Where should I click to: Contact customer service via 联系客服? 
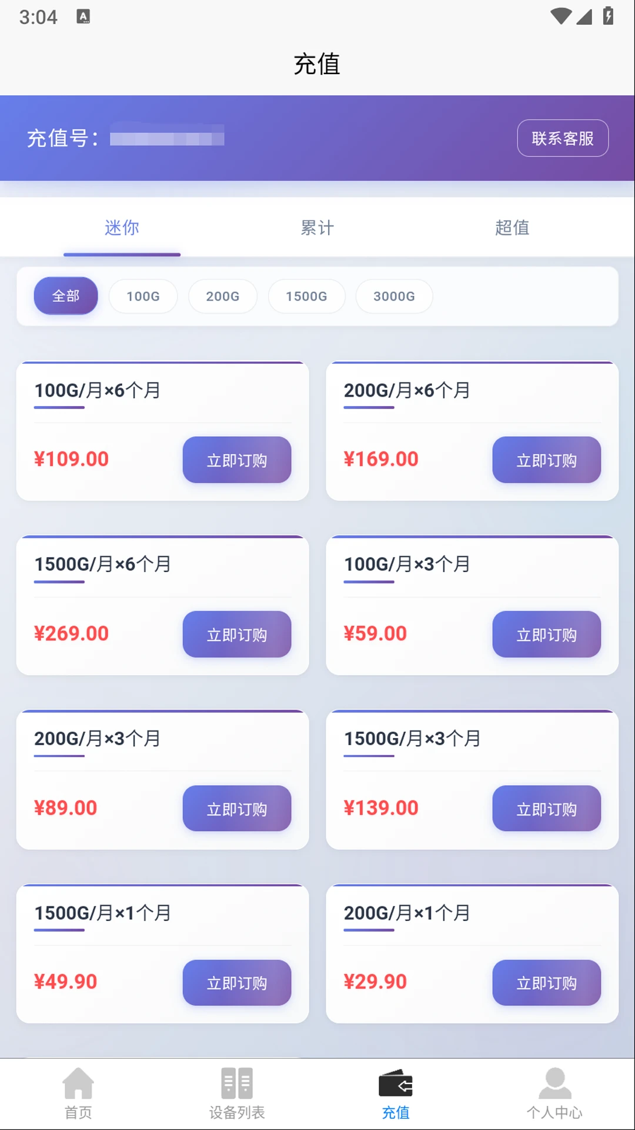[563, 138]
